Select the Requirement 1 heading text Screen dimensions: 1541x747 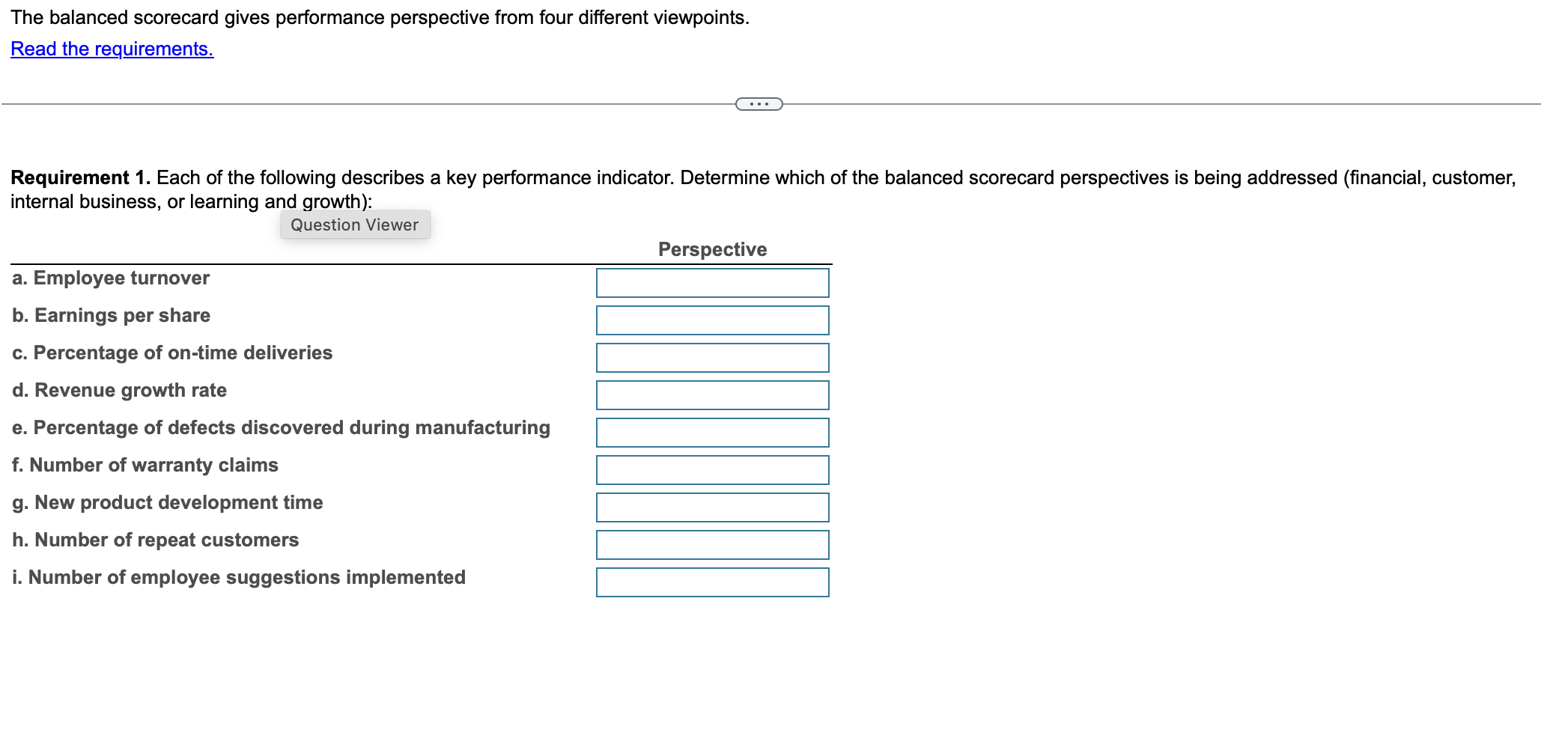click(x=80, y=177)
